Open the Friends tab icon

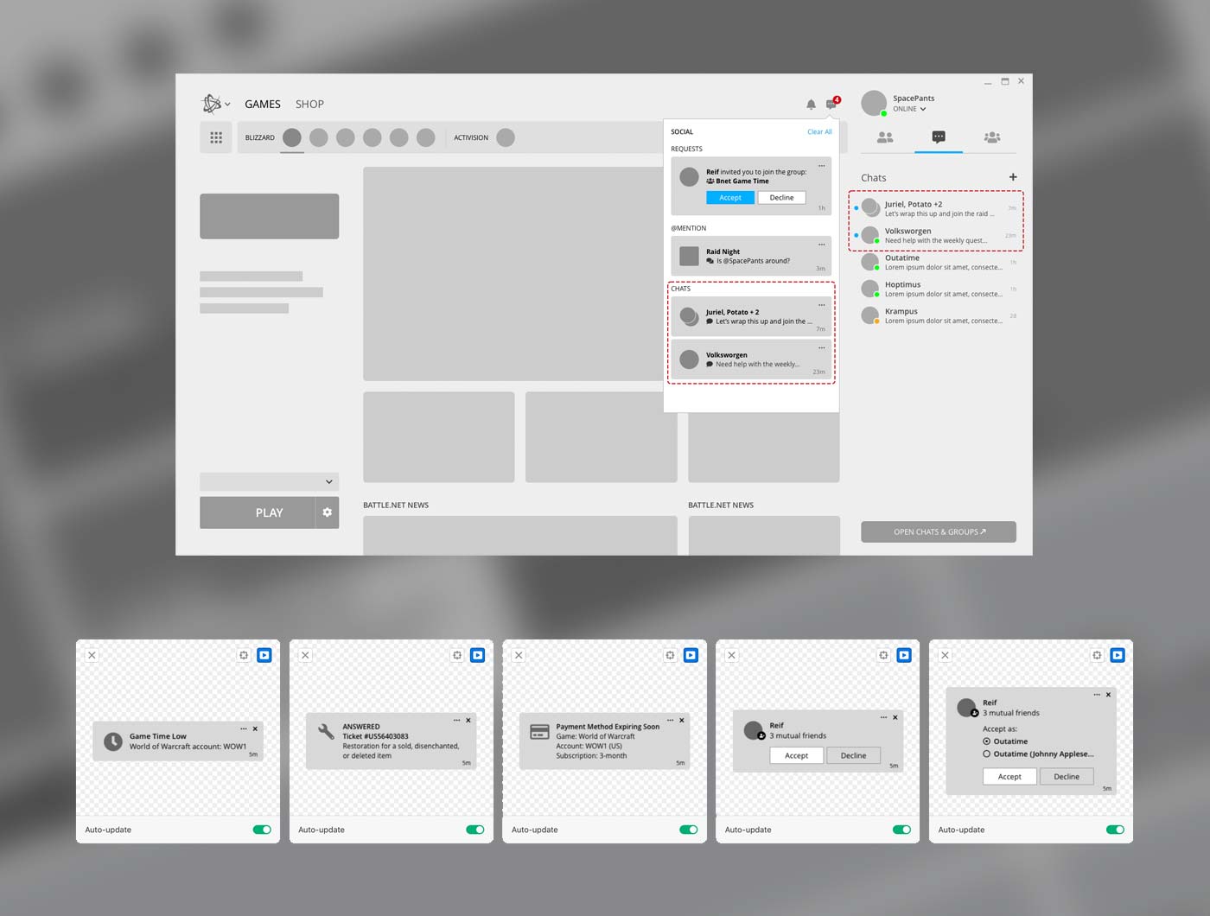[x=885, y=137]
